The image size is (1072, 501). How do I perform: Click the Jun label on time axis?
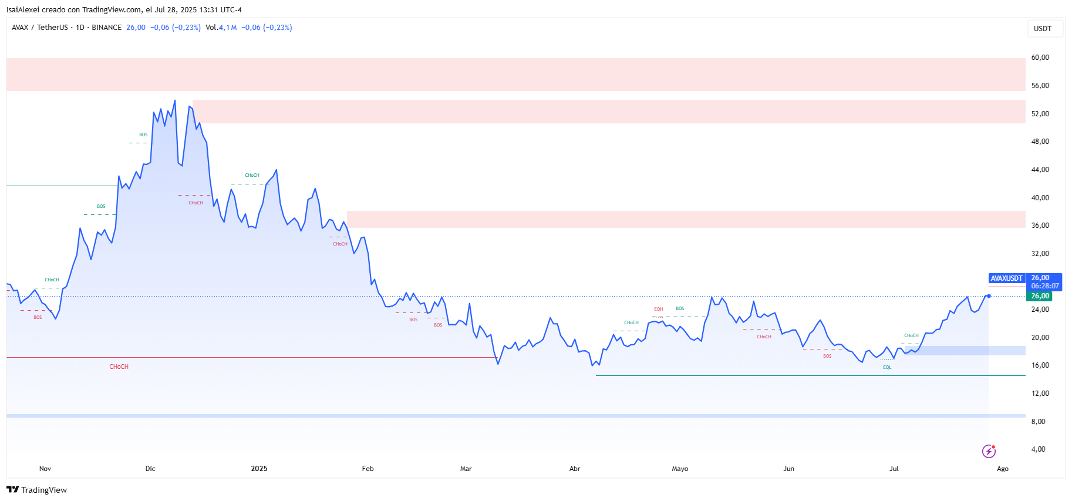(x=788, y=469)
